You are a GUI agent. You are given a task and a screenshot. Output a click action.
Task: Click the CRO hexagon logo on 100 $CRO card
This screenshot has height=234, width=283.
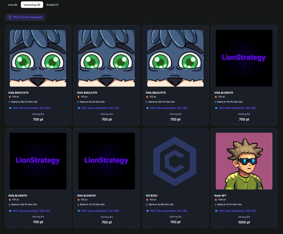point(175,161)
